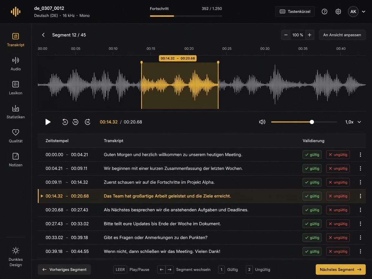
Task: Open more options for 'Das Team' row
Action: pos(360,196)
